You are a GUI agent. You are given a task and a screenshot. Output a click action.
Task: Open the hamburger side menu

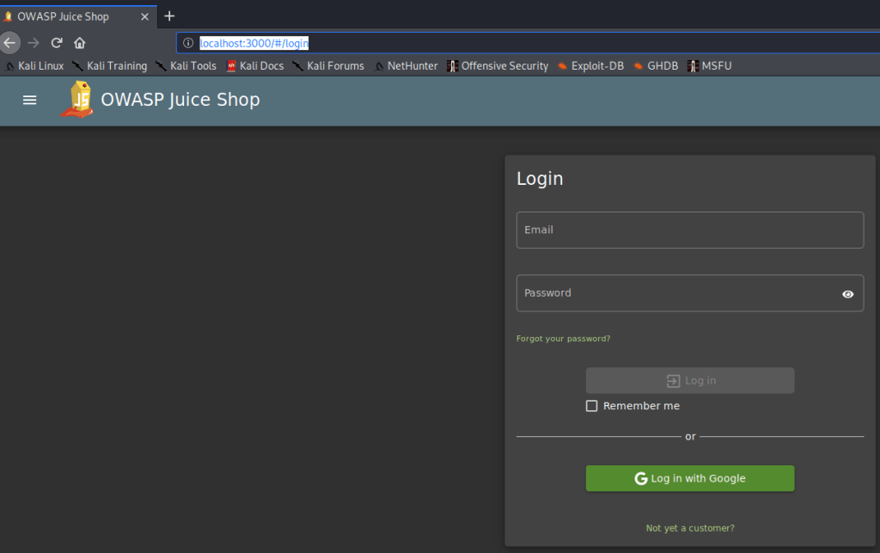pos(30,100)
